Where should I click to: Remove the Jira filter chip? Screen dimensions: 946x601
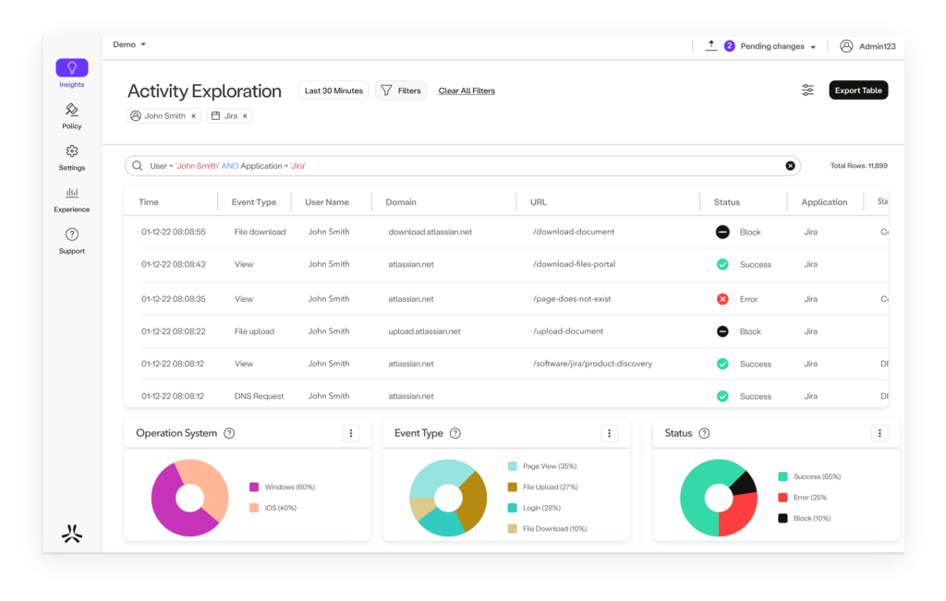245,116
